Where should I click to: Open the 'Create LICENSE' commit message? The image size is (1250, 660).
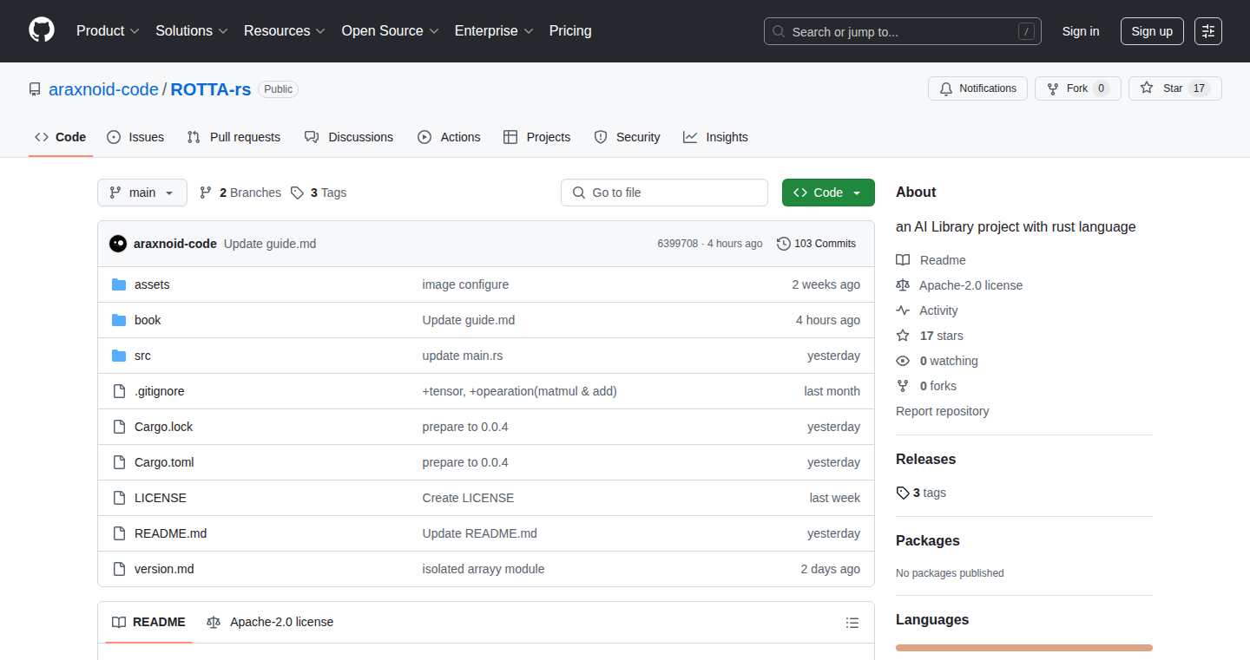point(468,498)
